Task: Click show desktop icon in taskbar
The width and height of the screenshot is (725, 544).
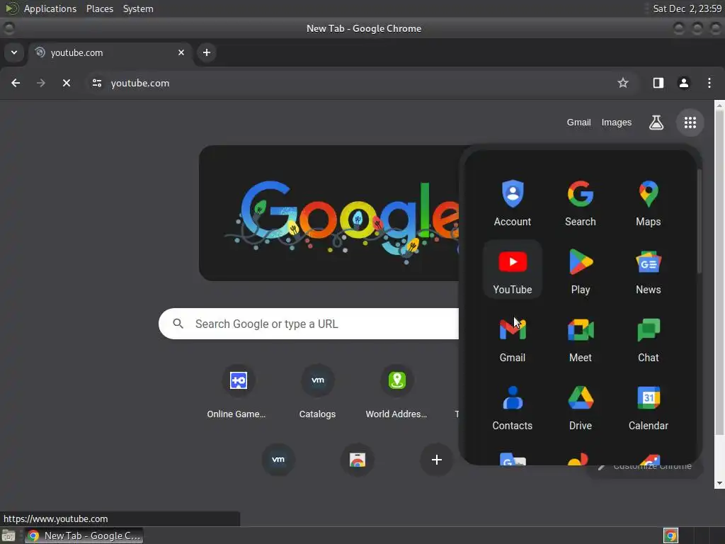Action: pyautogui.click(x=8, y=535)
